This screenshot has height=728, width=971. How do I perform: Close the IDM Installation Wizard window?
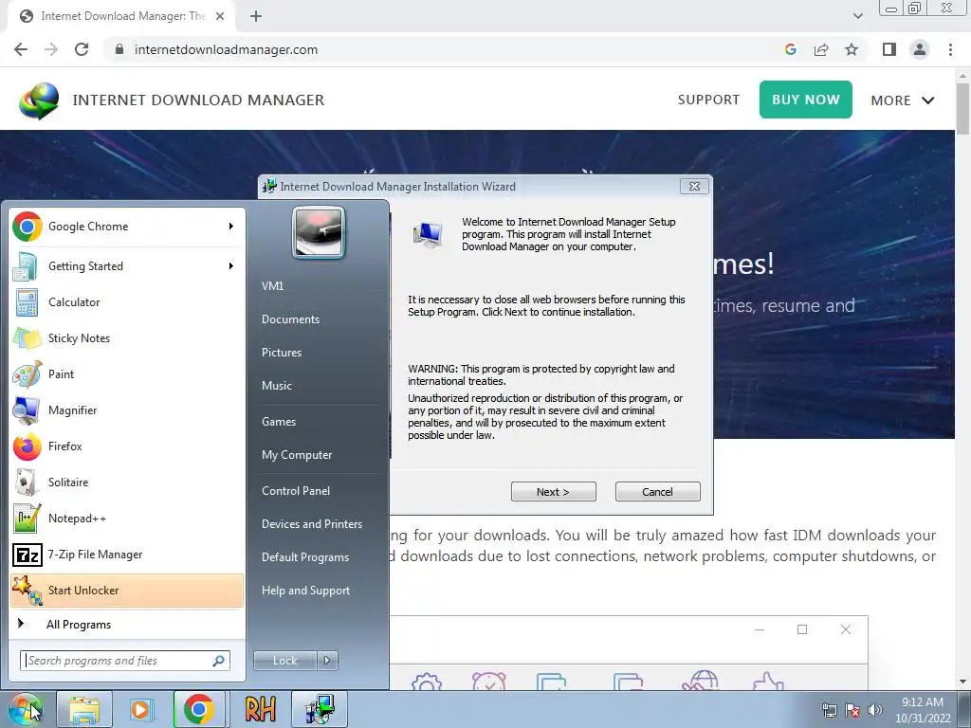point(695,187)
